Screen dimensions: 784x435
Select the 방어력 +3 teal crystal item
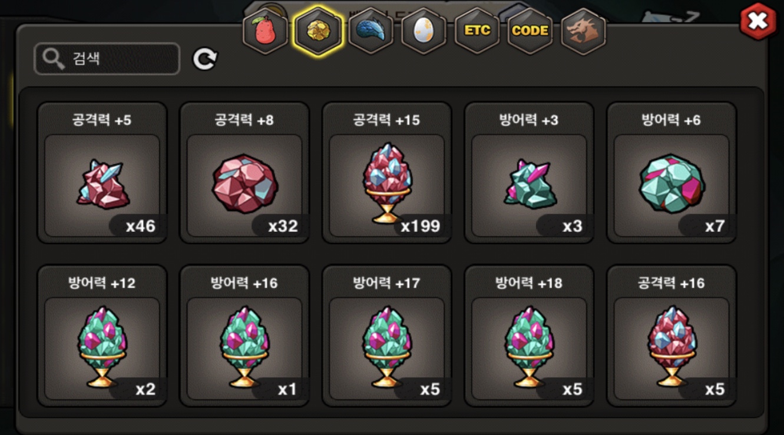click(529, 172)
